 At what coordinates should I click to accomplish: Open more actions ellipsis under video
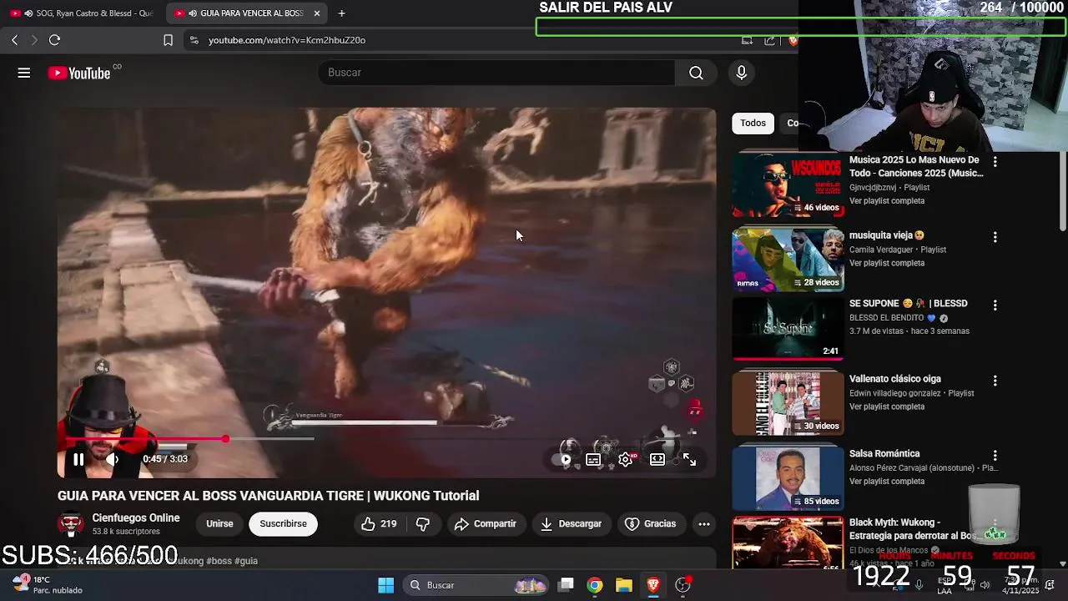704,524
